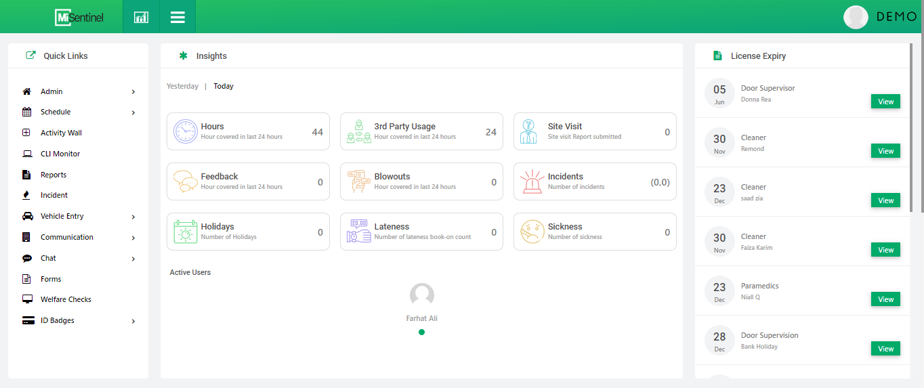This screenshot has height=388, width=924.
Task: Click the Lateness card icon
Action: [358, 232]
